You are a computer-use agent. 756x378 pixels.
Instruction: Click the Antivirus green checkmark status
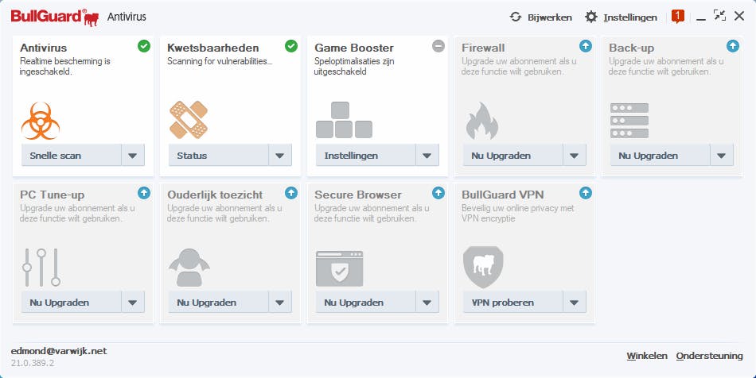point(144,46)
